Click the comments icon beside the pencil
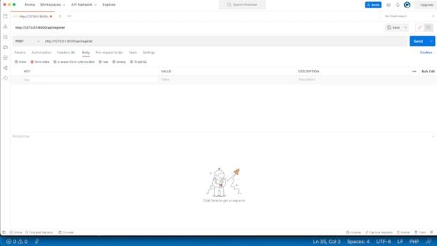Viewport: 437px width, 246px height. point(429,27)
